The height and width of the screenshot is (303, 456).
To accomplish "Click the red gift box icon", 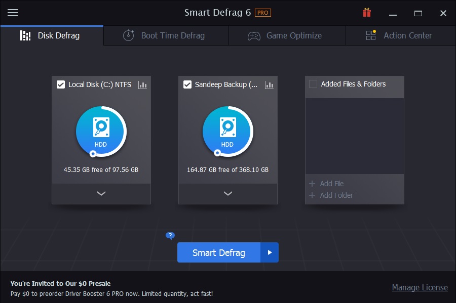I will pyautogui.click(x=367, y=13).
